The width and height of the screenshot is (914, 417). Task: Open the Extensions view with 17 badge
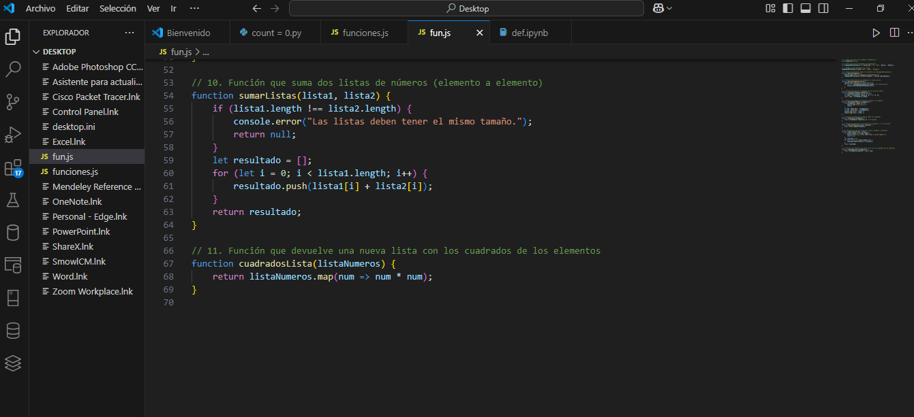(13, 168)
